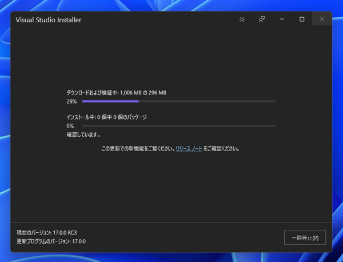Click the 'この更新での新機能をご覧ください。' text

pyautogui.click(x=138, y=149)
